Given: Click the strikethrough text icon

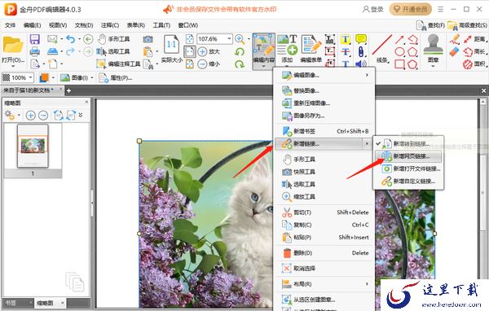Looking at the screenshot, I should click(x=346, y=52).
